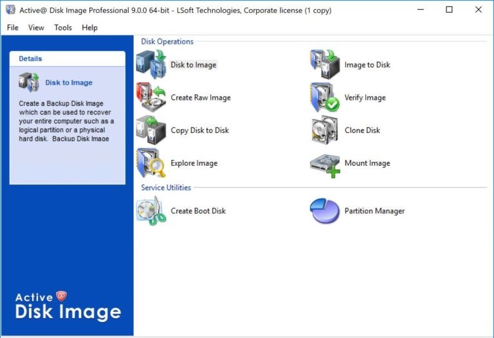
Task: Click the Active@ Disk Image logo
Action: pos(68,305)
